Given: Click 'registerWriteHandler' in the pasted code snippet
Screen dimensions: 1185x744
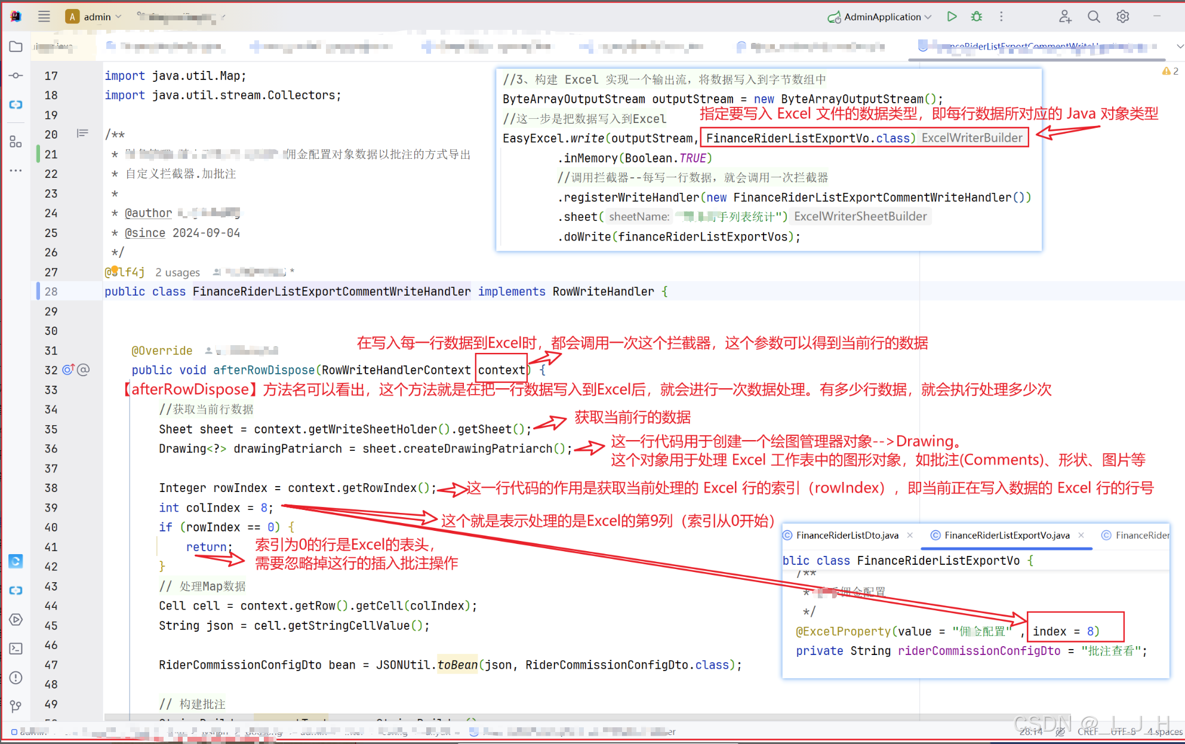Looking at the screenshot, I should click(631, 198).
